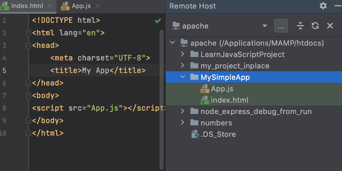Click the apache server icon in the toolbar
This screenshot has width=342, height=171.
176,26
